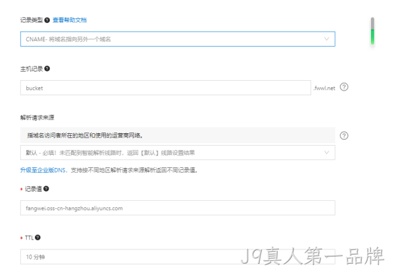This screenshot has width=394, height=273.
Task: Expand the CNAME record type chevron arrow
Action: (326, 39)
